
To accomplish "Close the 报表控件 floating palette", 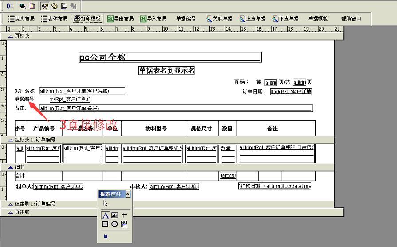I will (x=128, y=194).
